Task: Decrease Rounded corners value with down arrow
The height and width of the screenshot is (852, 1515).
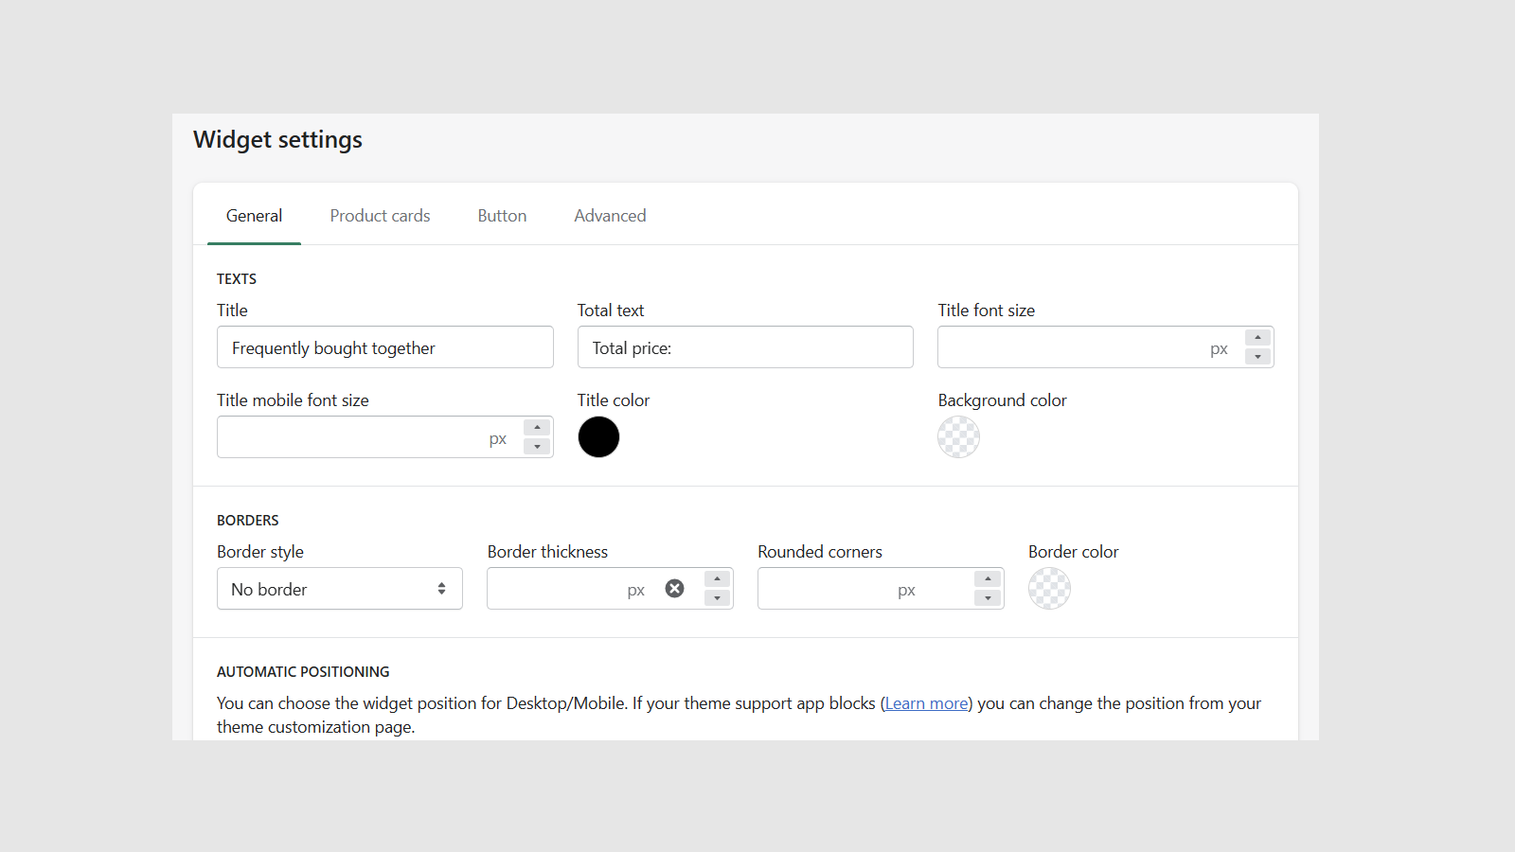Action: click(988, 598)
